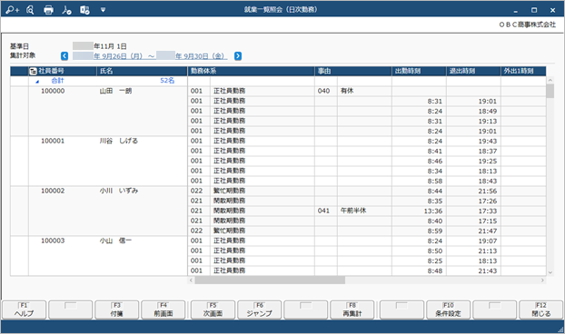Screen dimensions: 565x334
Task: Click the 有休 reason cell
Action: tap(364, 91)
